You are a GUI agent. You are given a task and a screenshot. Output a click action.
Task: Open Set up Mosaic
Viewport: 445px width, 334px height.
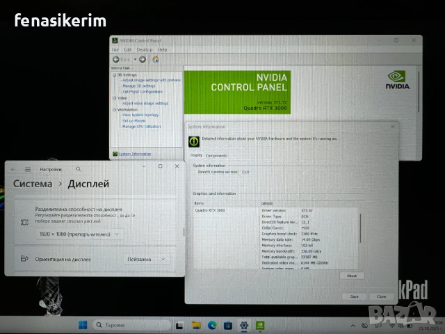click(134, 120)
